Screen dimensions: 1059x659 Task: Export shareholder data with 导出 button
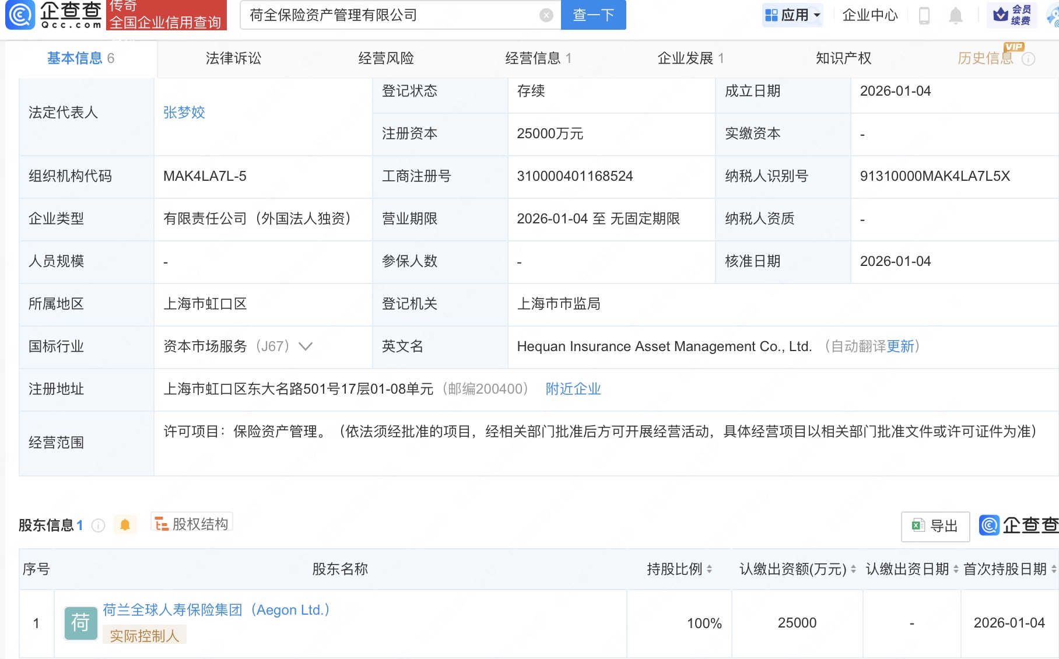935,526
